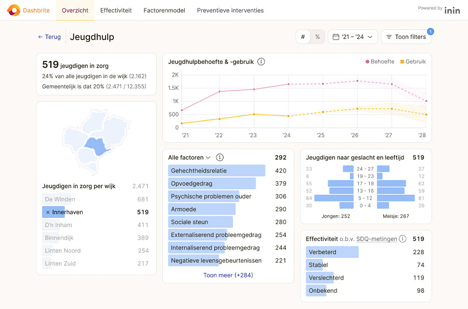This screenshot has width=468, height=309.
Task: Click the Terug link
Action: [49, 37]
